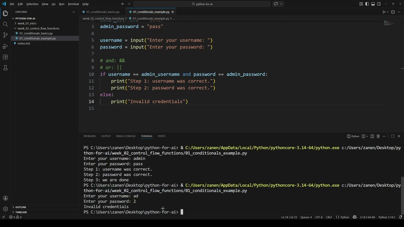Open the editor More Actions ellipsis
The height and width of the screenshot is (227, 404).
(399, 12)
